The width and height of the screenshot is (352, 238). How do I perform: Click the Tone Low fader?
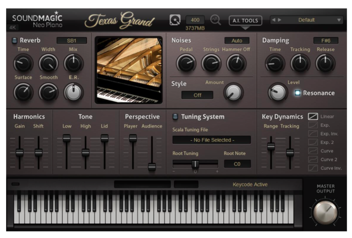67,138
